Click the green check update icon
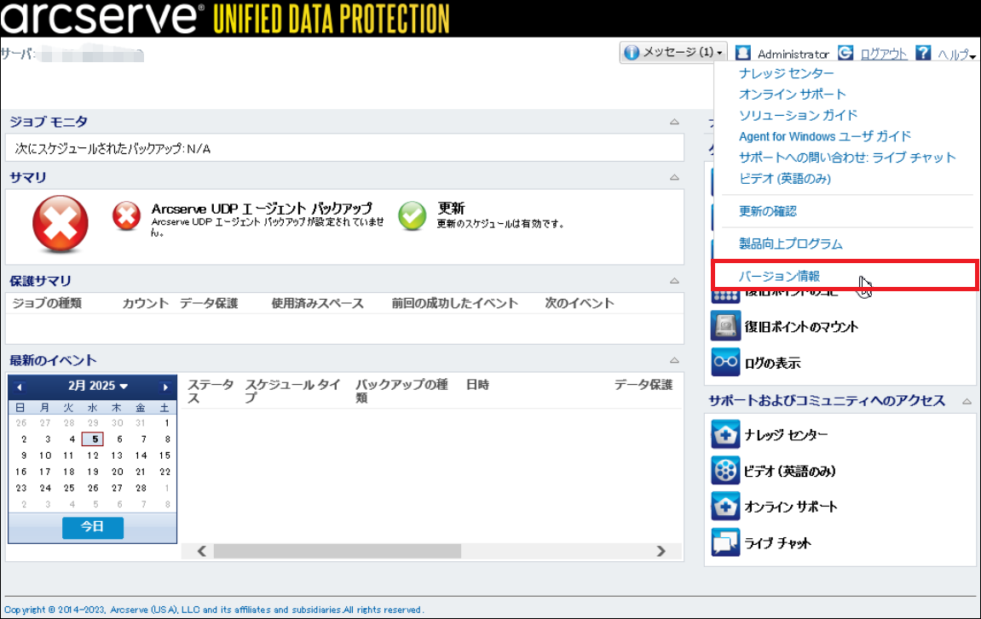Image resolution: width=981 pixels, height=619 pixels. pyautogui.click(x=413, y=215)
